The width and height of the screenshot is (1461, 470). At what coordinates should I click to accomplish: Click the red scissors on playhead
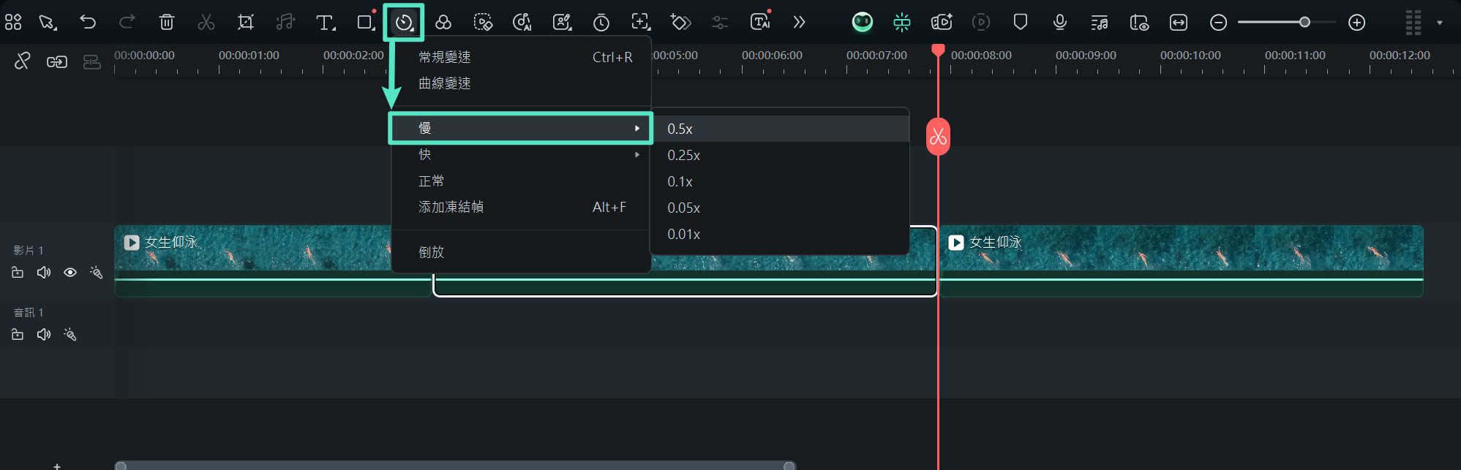(938, 137)
